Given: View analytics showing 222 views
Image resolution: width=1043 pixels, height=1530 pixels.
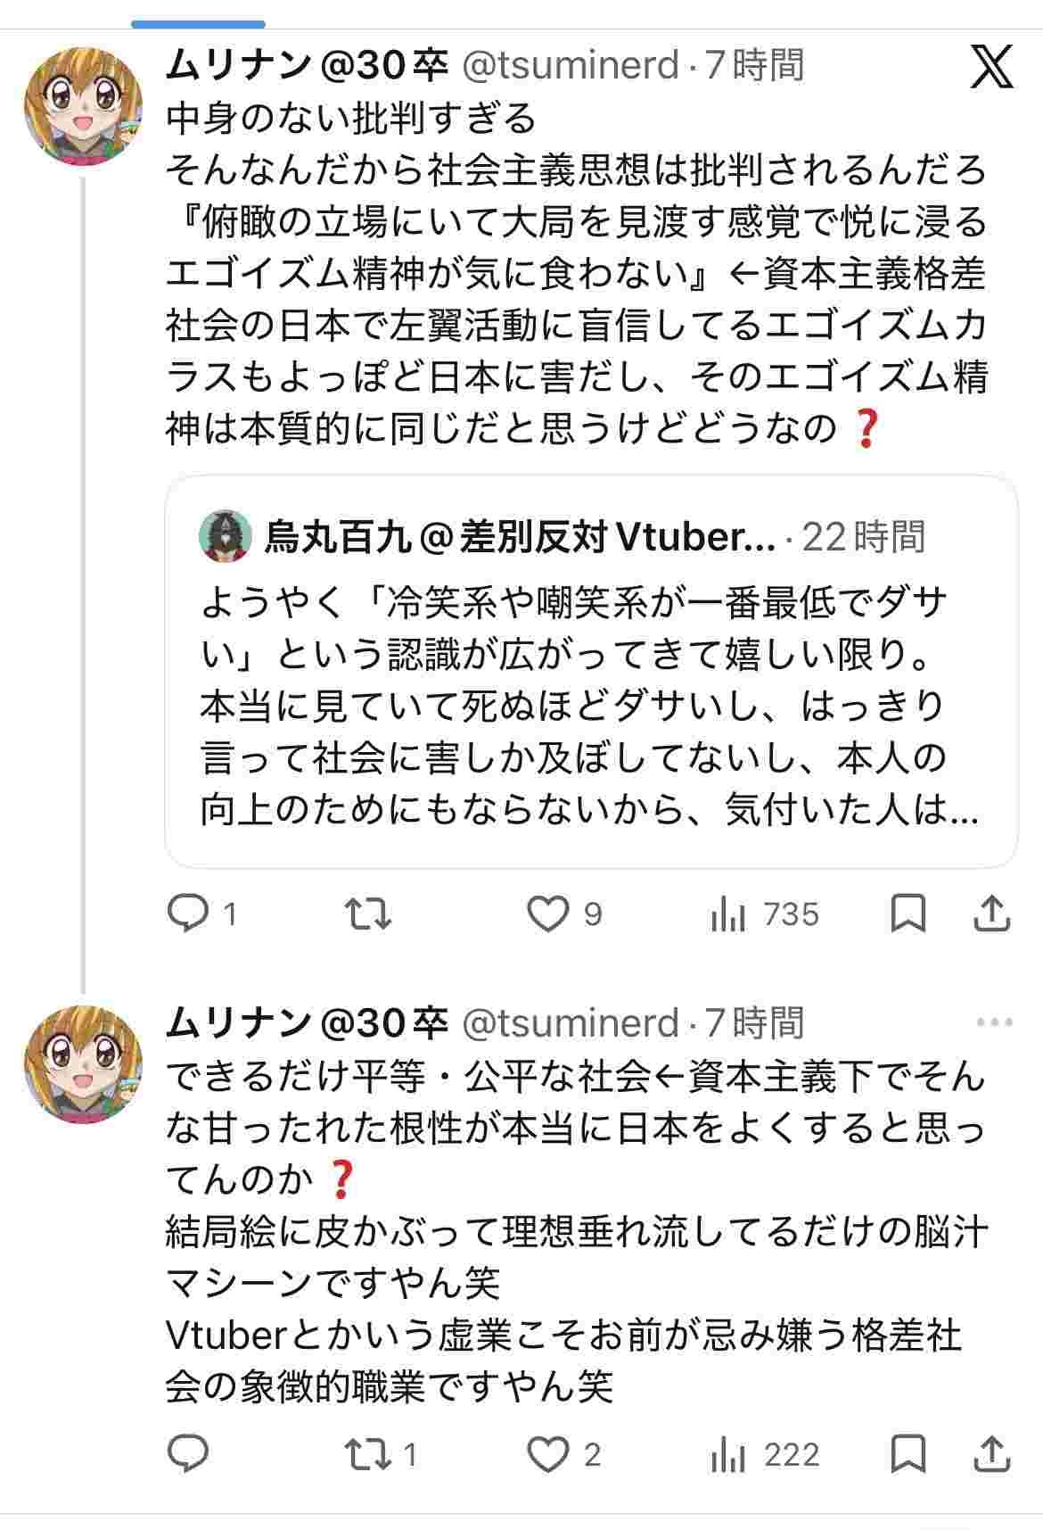Looking at the screenshot, I should point(764,1455).
